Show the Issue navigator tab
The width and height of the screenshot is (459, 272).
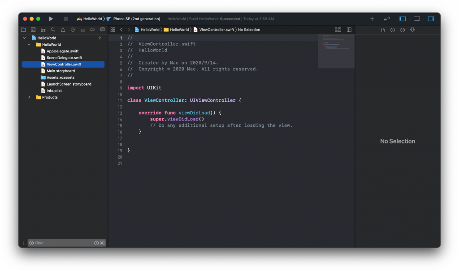coord(63,30)
